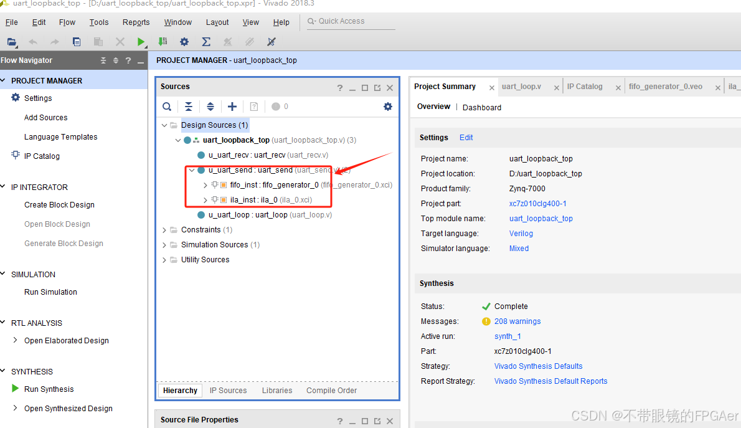
Task: Click the Sources panel help question mark
Action: tap(340, 88)
